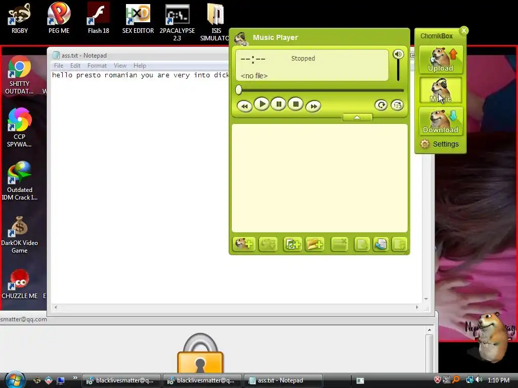
Task: Click the 'Stopped' status text
Action: (303, 59)
